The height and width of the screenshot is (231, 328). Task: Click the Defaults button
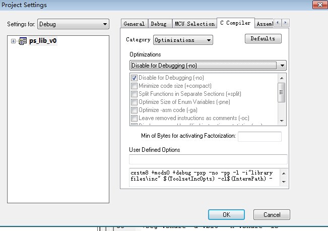tap(263, 39)
